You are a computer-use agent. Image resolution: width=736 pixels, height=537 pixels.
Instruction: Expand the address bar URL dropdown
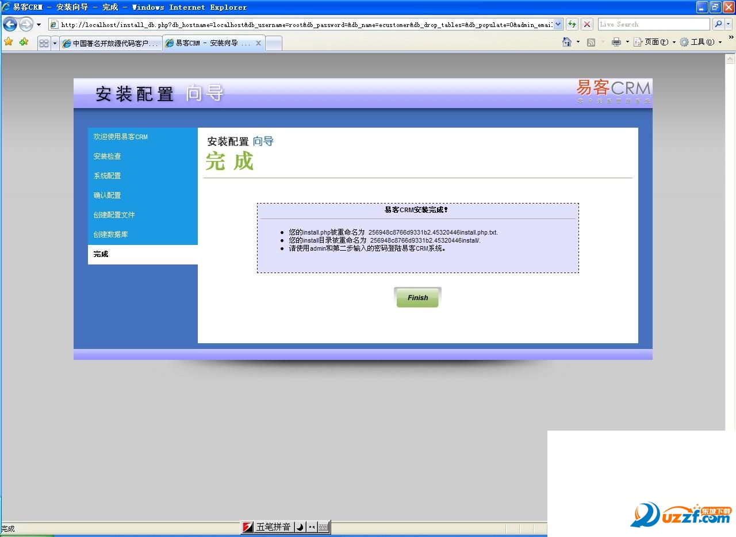pos(558,25)
